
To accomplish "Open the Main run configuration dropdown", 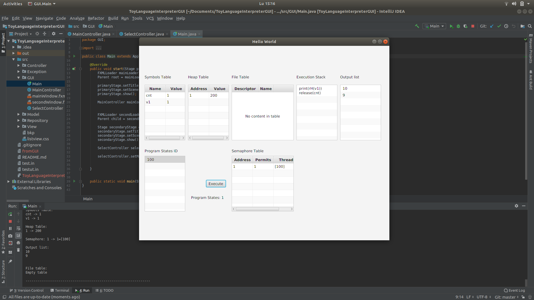I will coord(434,26).
